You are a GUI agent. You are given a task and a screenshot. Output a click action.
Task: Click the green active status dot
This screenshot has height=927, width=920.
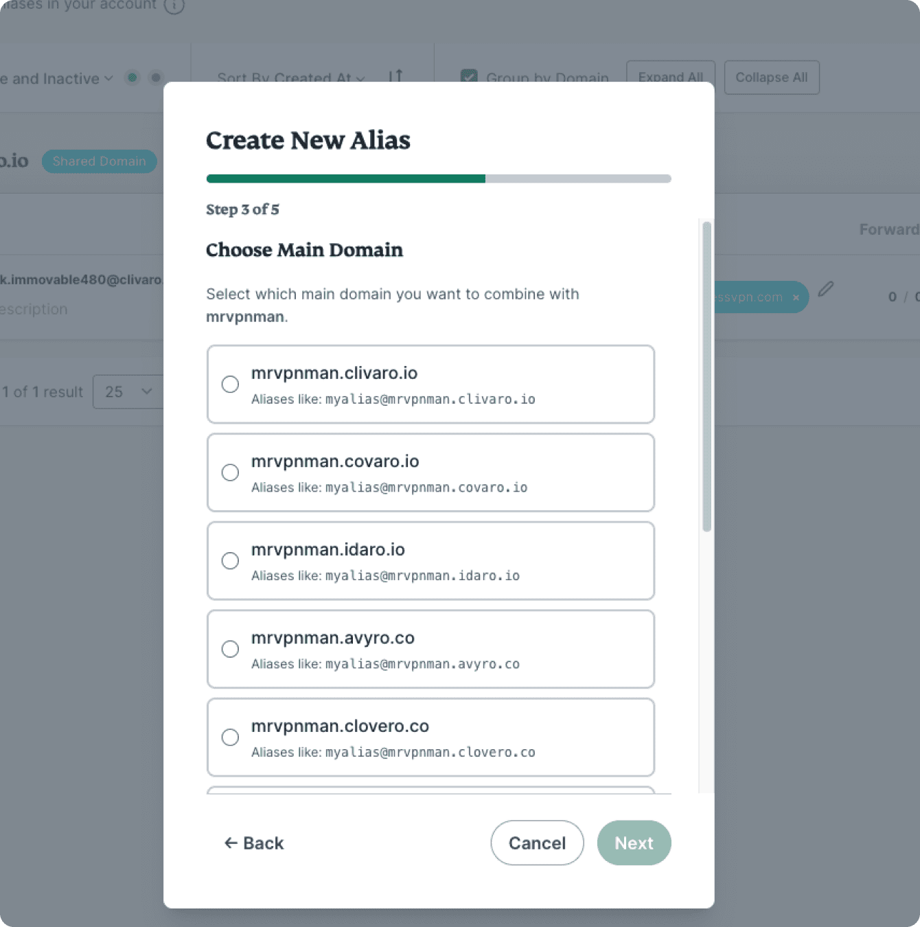pos(133,78)
